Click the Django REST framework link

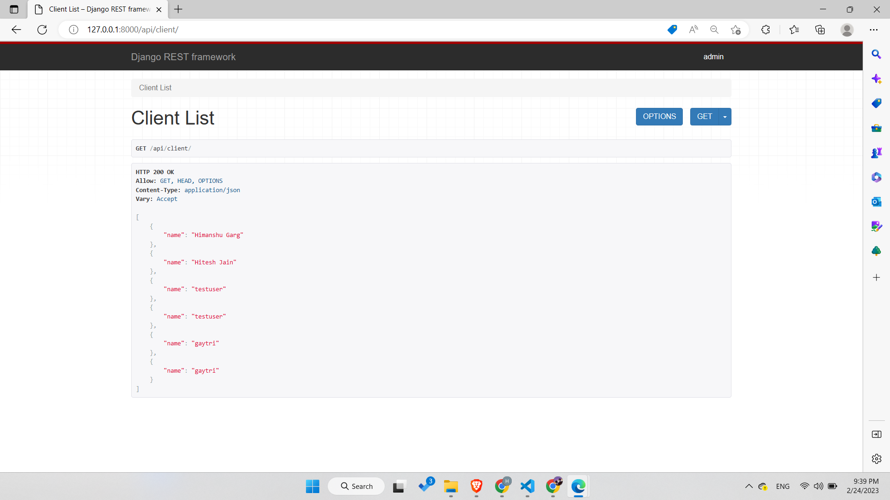point(183,57)
